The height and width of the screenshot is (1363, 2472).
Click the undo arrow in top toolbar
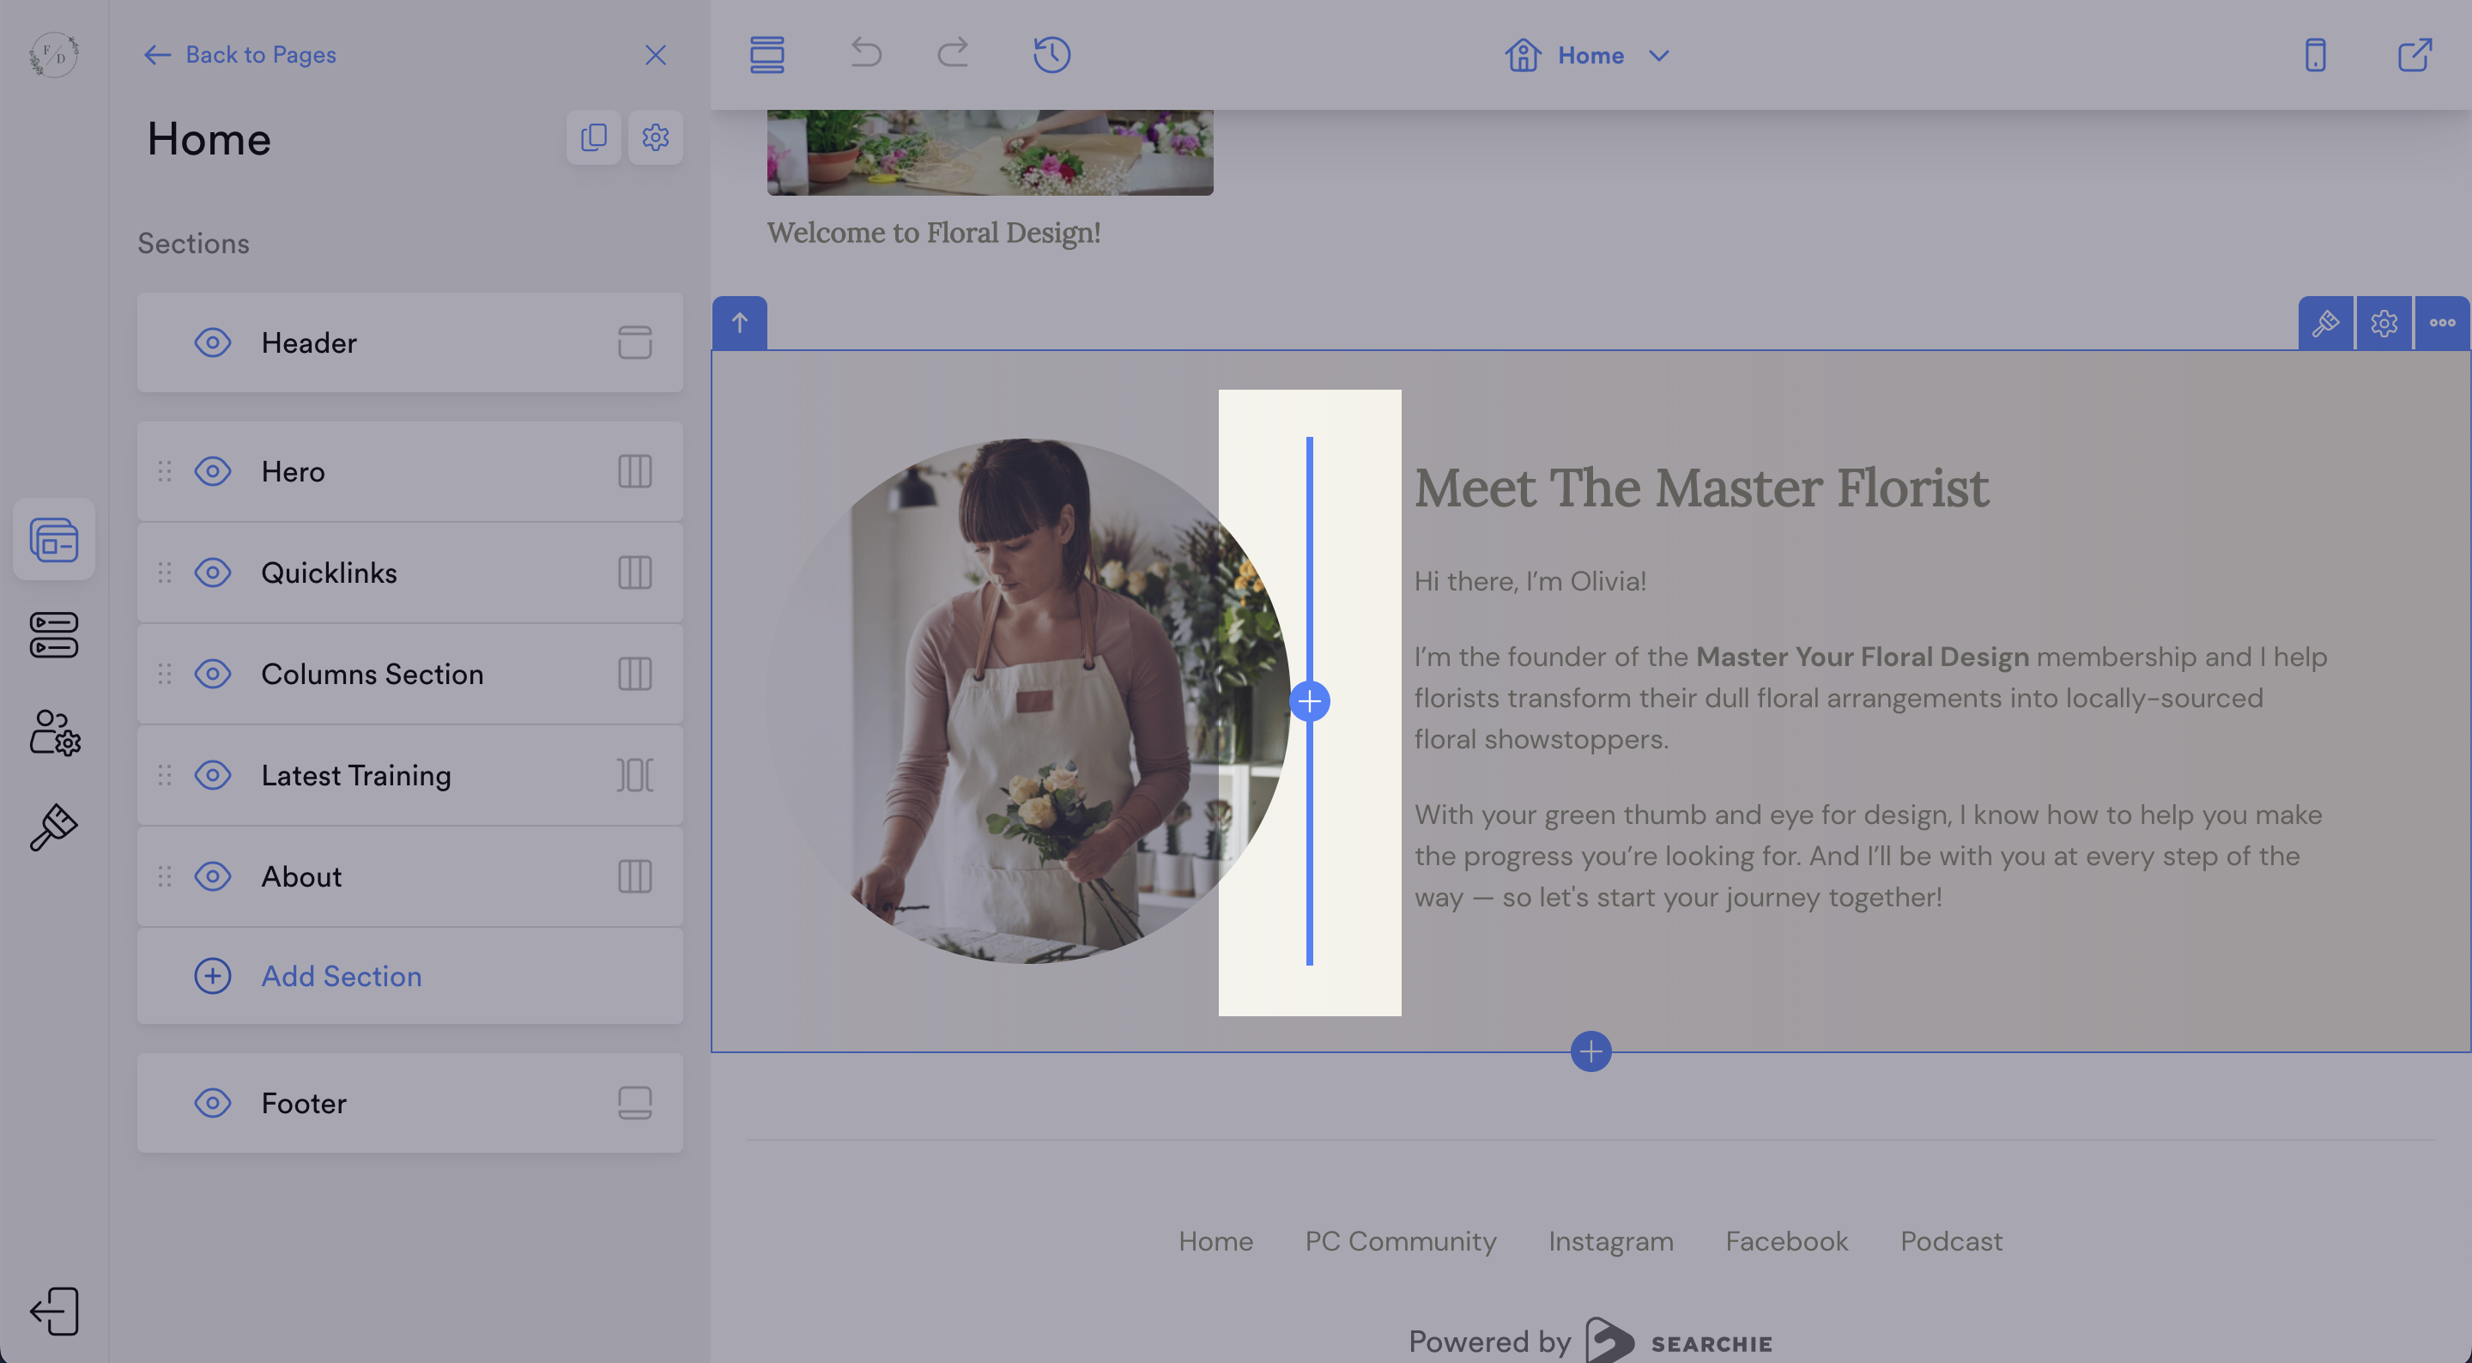(865, 54)
